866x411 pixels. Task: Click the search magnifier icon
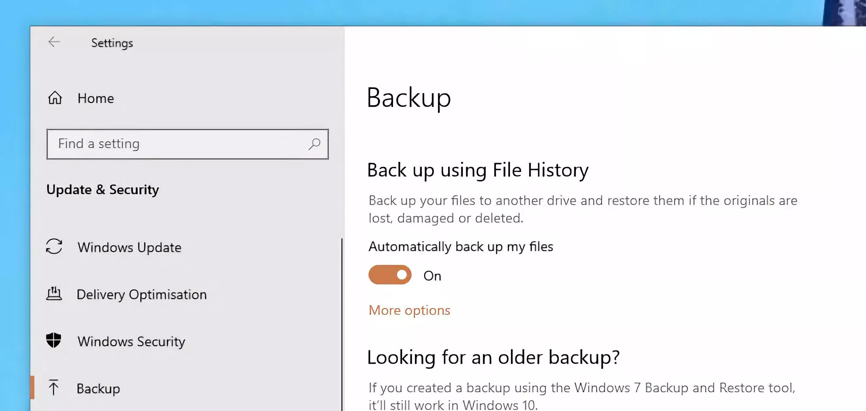pos(314,144)
